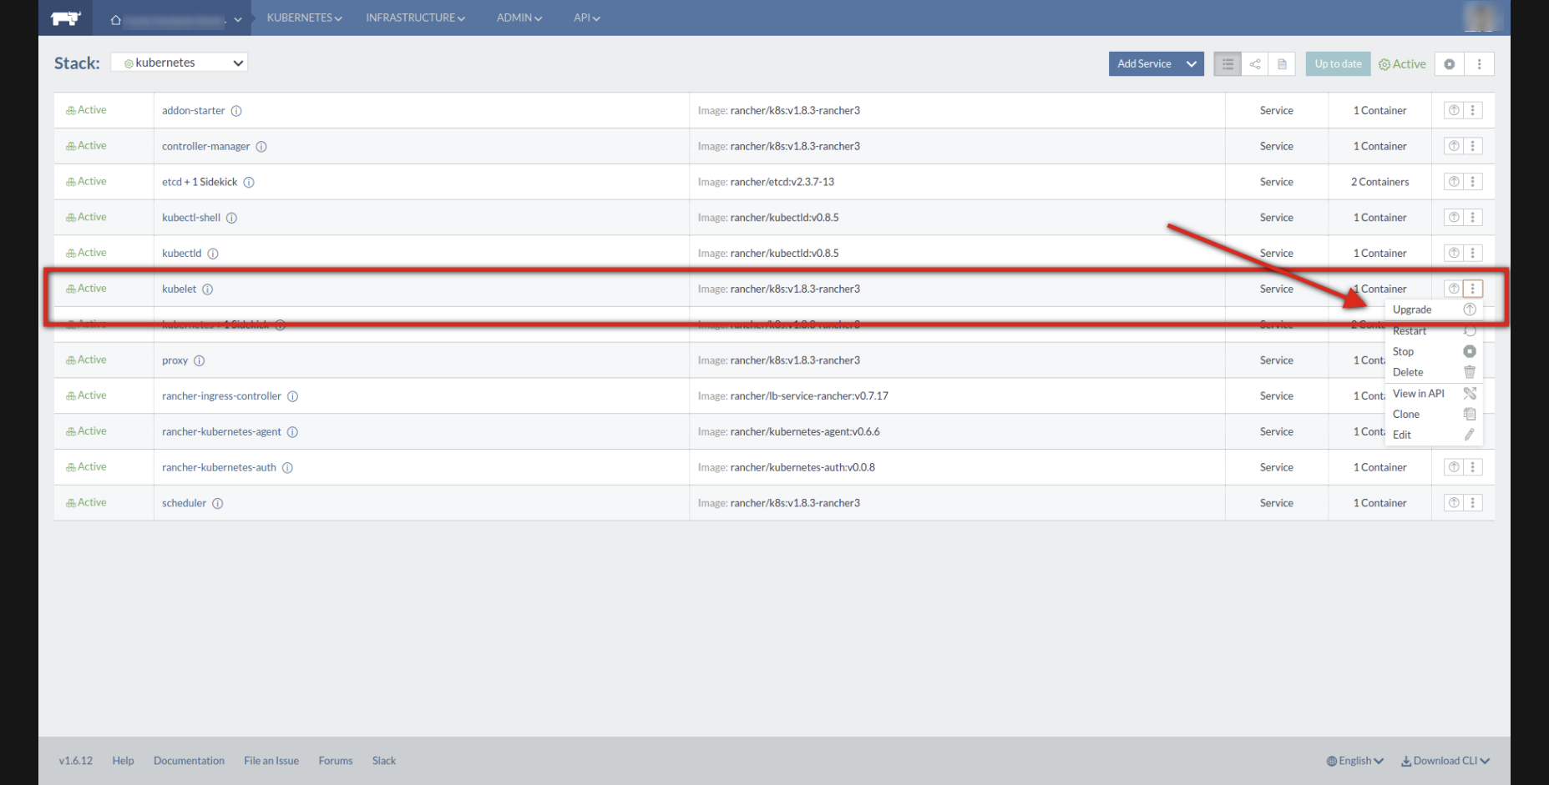The image size is (1549, 785).
Task: Open the kebab menu for rancher-kubernetes-auth
Action: pos(1473,467)
